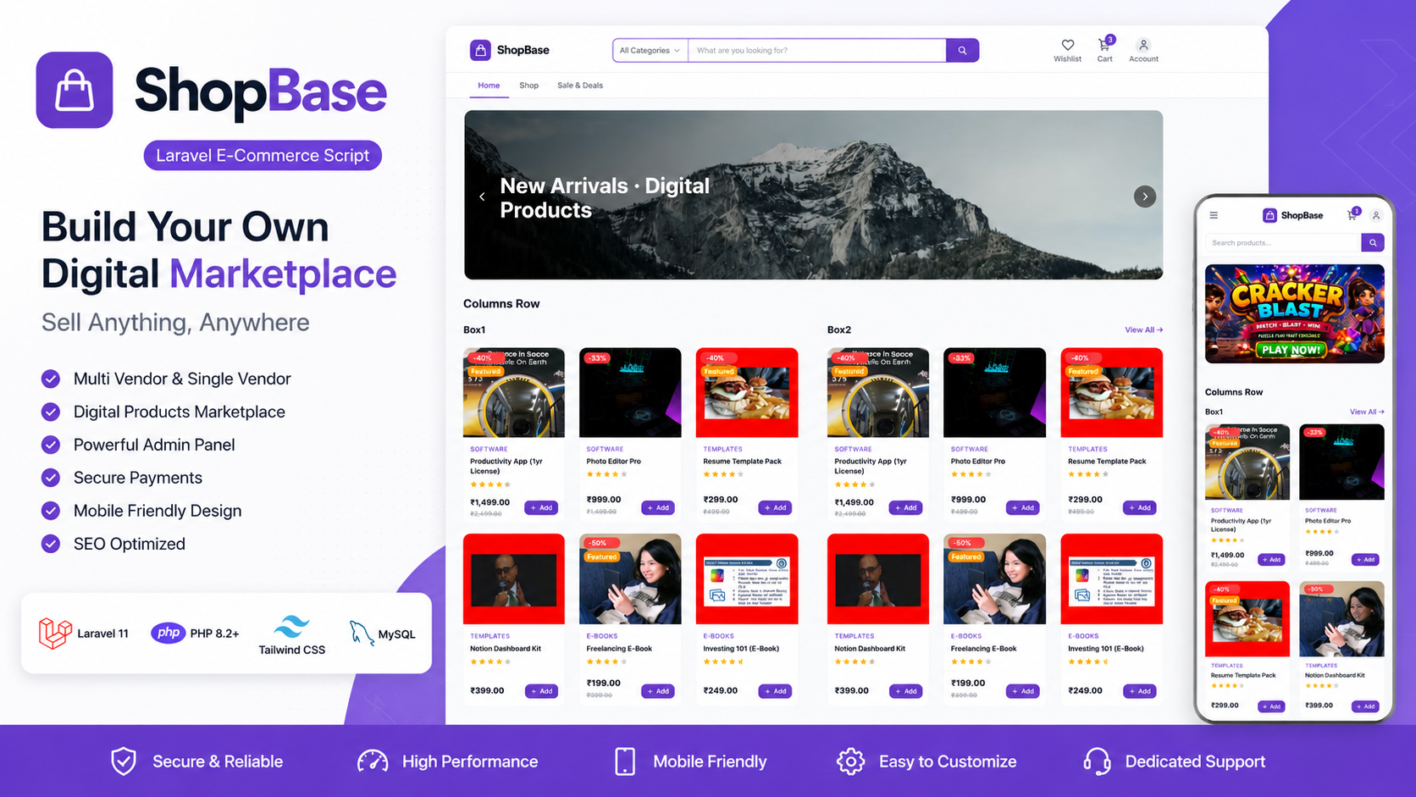Open Resume Template Pack thumbnail in Box1
1416x797 pixels.
[747, 393]
